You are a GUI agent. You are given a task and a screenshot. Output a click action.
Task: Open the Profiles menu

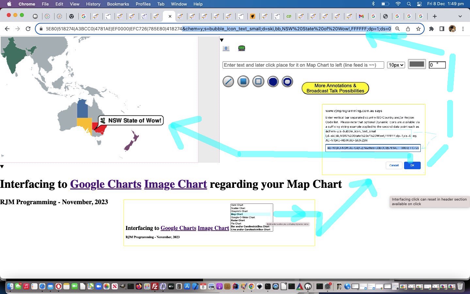pos(143,4)
